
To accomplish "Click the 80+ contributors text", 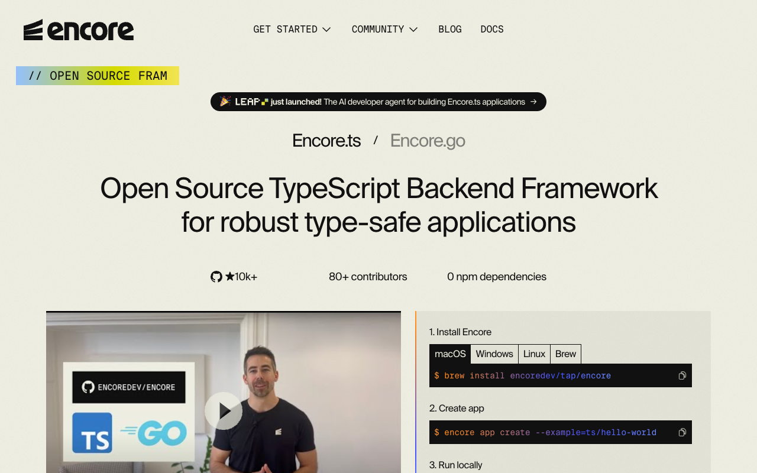I will pyautogui.click(x=368, y=277).
